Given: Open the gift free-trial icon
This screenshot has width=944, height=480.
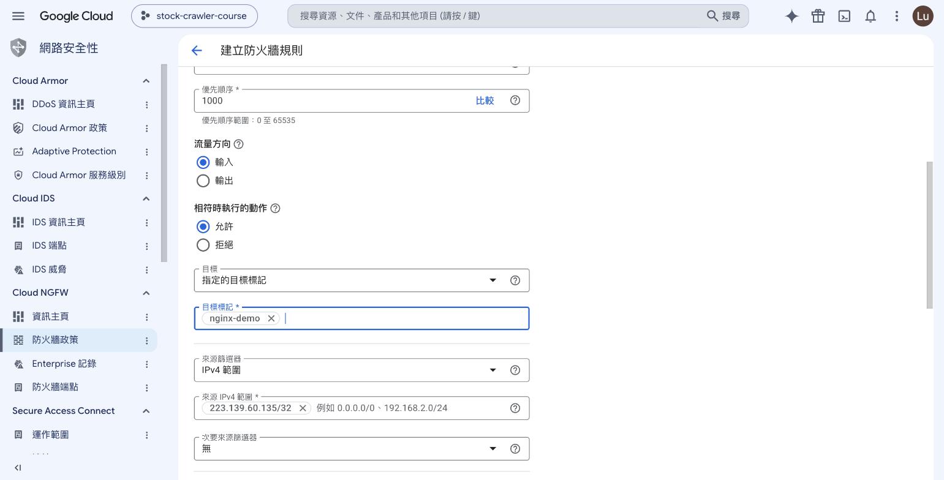Looking at the screenshot, I should coord(818,17).
